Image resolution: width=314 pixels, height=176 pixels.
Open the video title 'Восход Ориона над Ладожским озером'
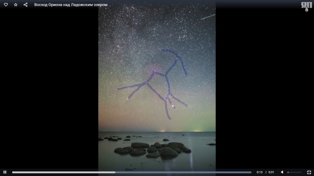tap(71, 4)
